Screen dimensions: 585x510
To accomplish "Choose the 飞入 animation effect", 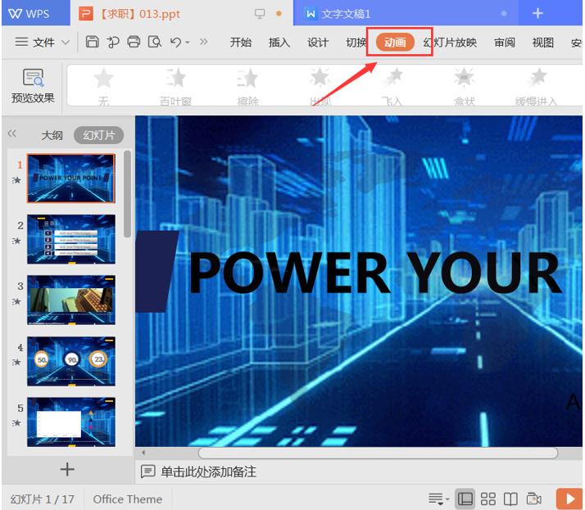I will coord(392,87).
